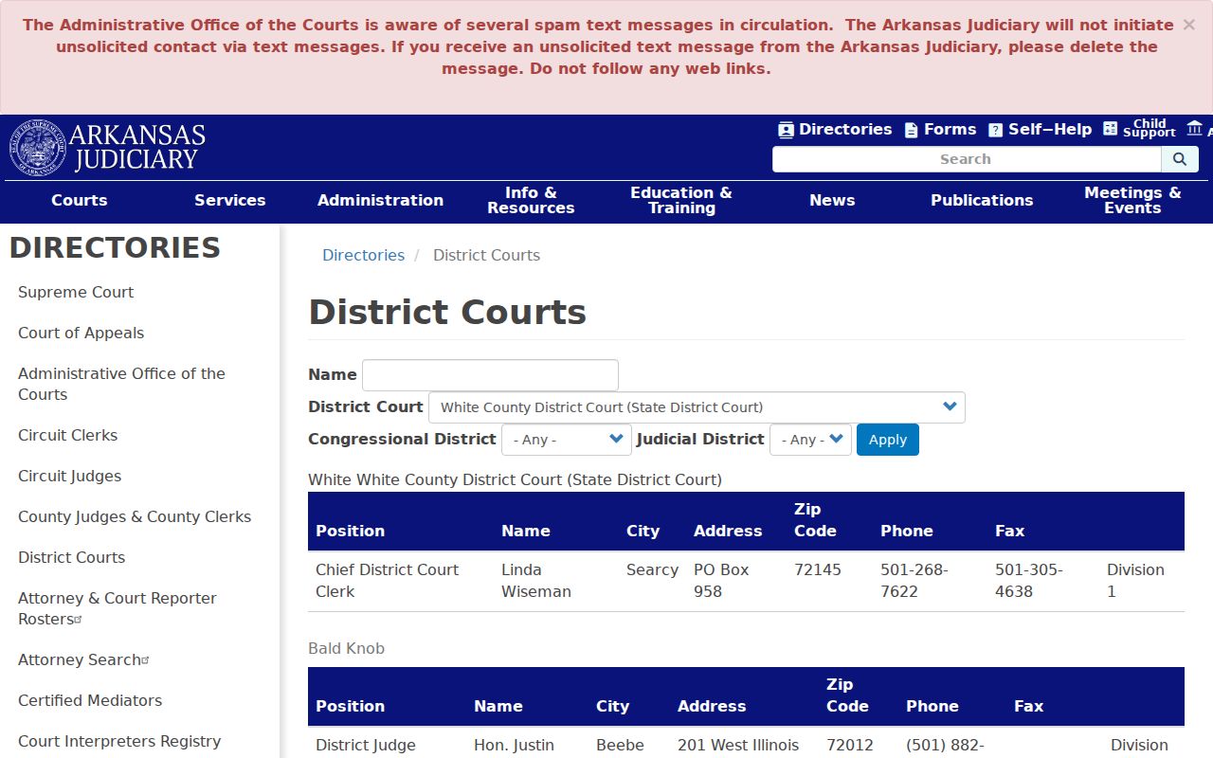
Task: Click the search magnifier button
Action: coord(1180,159)
